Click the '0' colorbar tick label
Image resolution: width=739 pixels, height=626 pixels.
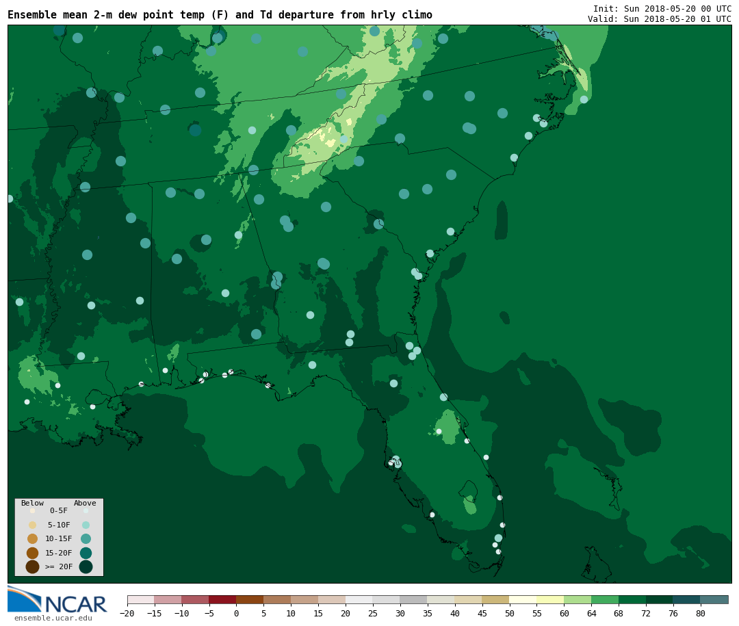(236, 613)
